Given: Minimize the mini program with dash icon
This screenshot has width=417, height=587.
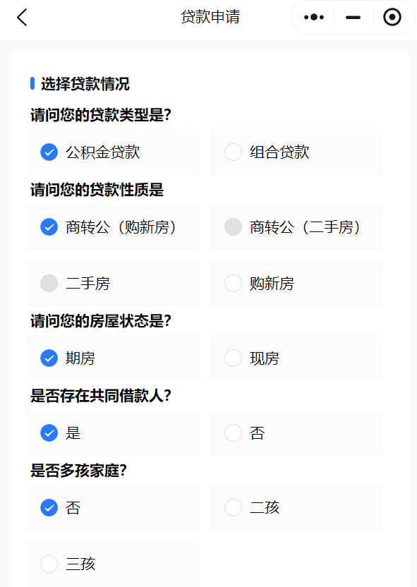Looking at the screenshot, I should pyautogui.click(x=353, y=17).
